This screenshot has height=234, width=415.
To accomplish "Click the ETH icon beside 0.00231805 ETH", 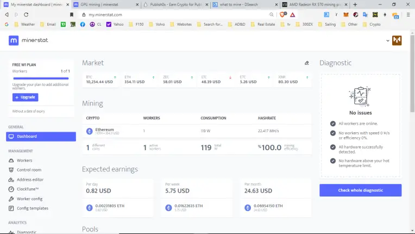I will tap(90, 208).
